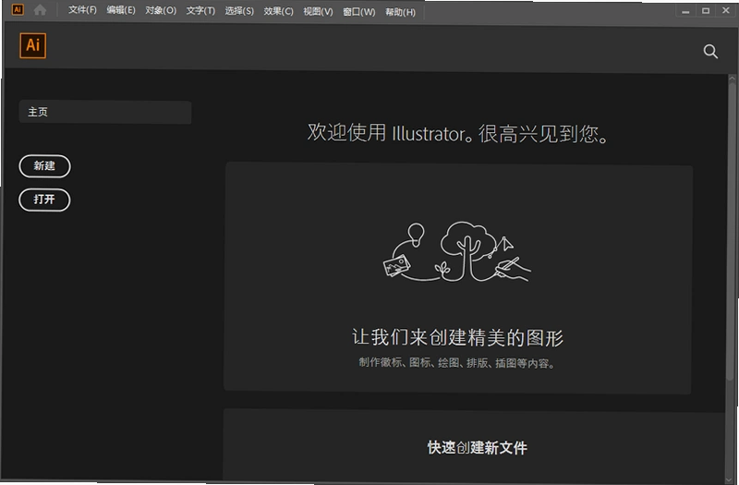
Task: Open the 效果(C) menu
Action: [x=278, y=11]
